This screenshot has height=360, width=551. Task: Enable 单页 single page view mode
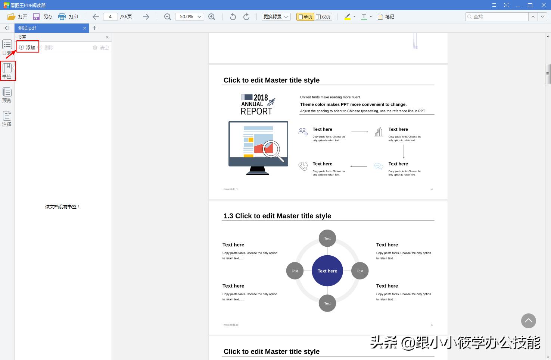click(305, 16)
